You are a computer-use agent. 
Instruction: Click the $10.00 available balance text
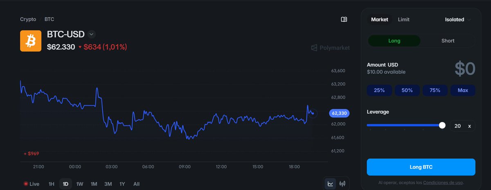click(x=386, y=72)
